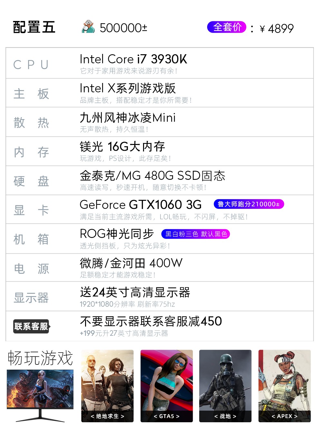Click the 机箱 row label

(31, 240)
